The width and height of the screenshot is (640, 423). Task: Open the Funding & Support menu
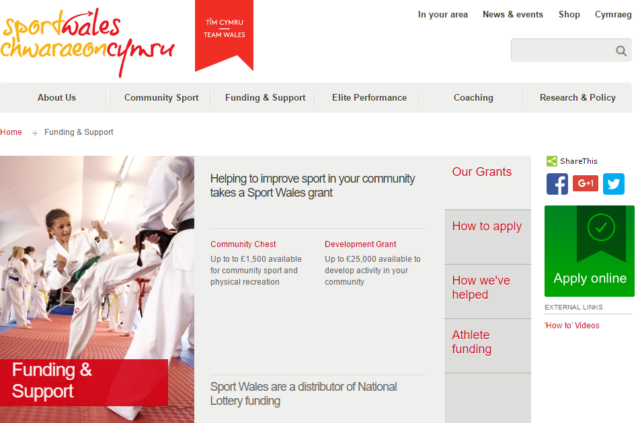pyautogui.click(x=266, y=98)
